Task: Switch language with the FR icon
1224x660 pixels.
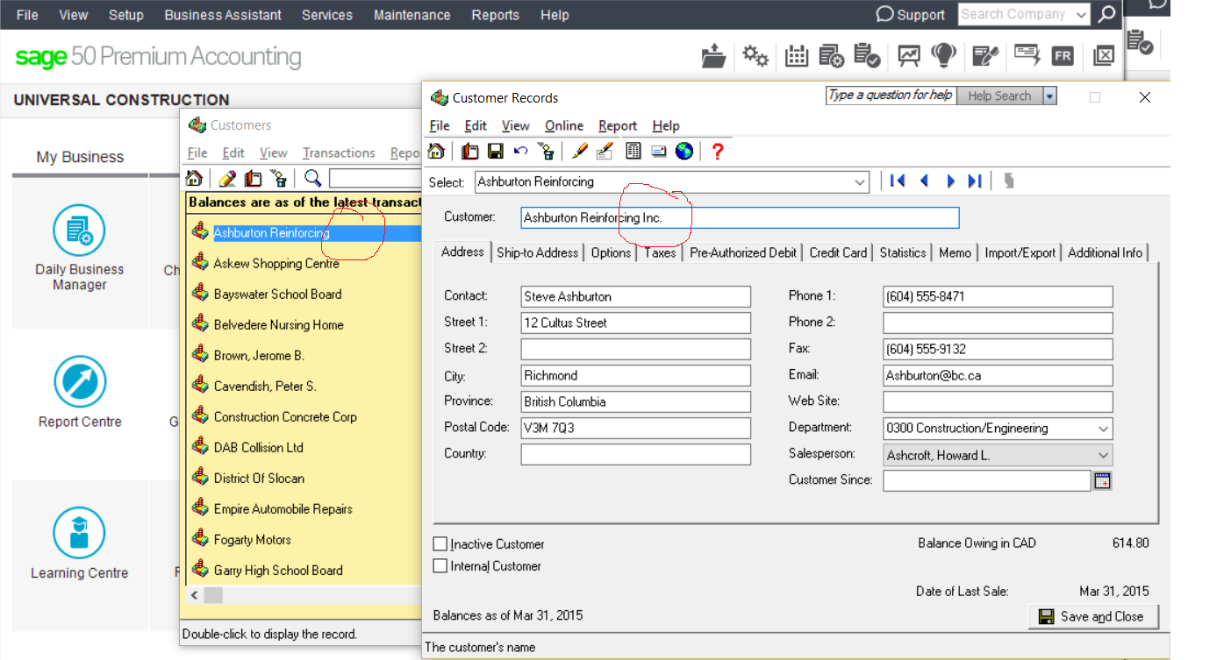Action: pos(1063,56)
